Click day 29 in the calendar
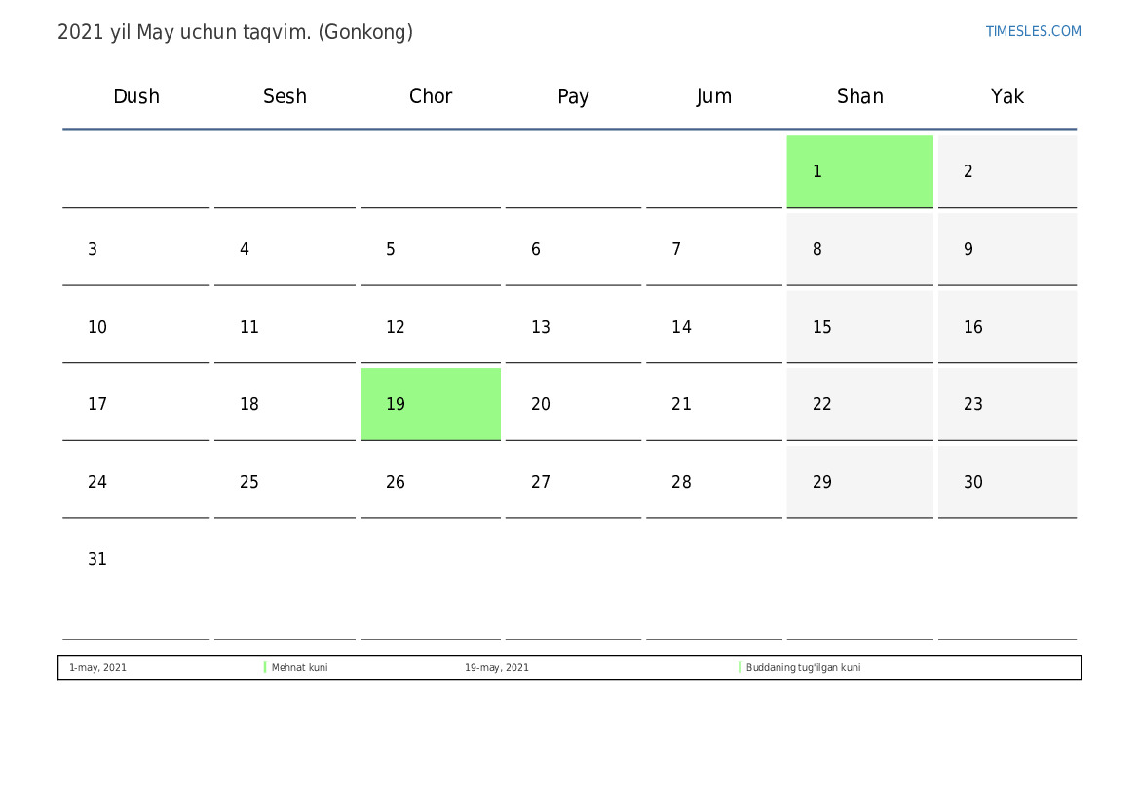The height and width of the screenshot is (805, 1139). [859, 481]
